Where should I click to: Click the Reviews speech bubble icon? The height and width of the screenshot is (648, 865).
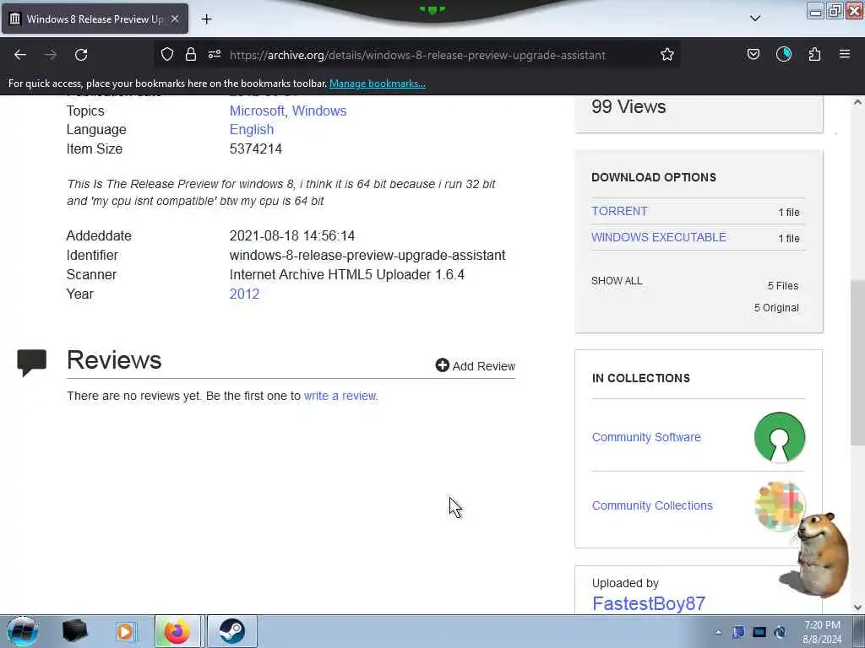(x=31, y=363)
